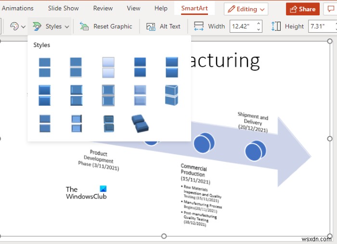Click the Reset Graphic icon
337x244 pixels.
point(84,26)
